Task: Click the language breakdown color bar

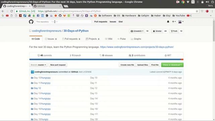Action: (106, 59)
